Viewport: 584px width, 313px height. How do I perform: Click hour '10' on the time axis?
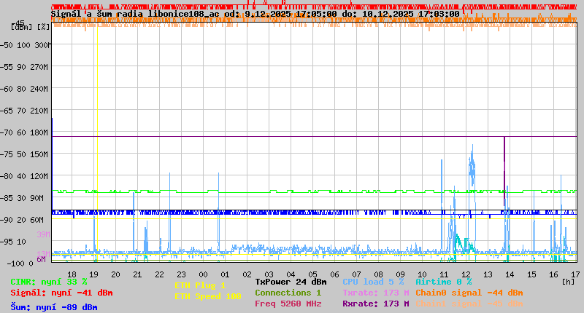click(422, 274)
